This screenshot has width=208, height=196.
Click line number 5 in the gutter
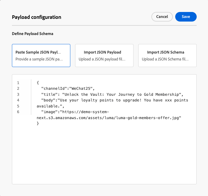pyautogui.click(x=18, y=106)
